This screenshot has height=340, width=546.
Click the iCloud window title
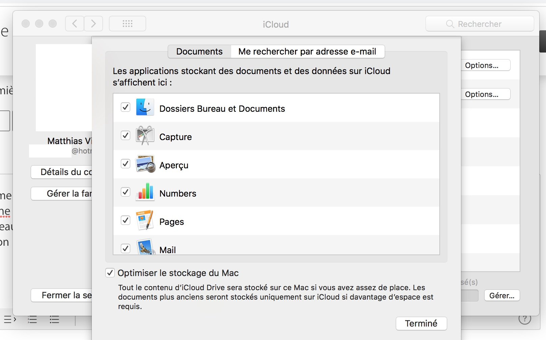(276, 24)
